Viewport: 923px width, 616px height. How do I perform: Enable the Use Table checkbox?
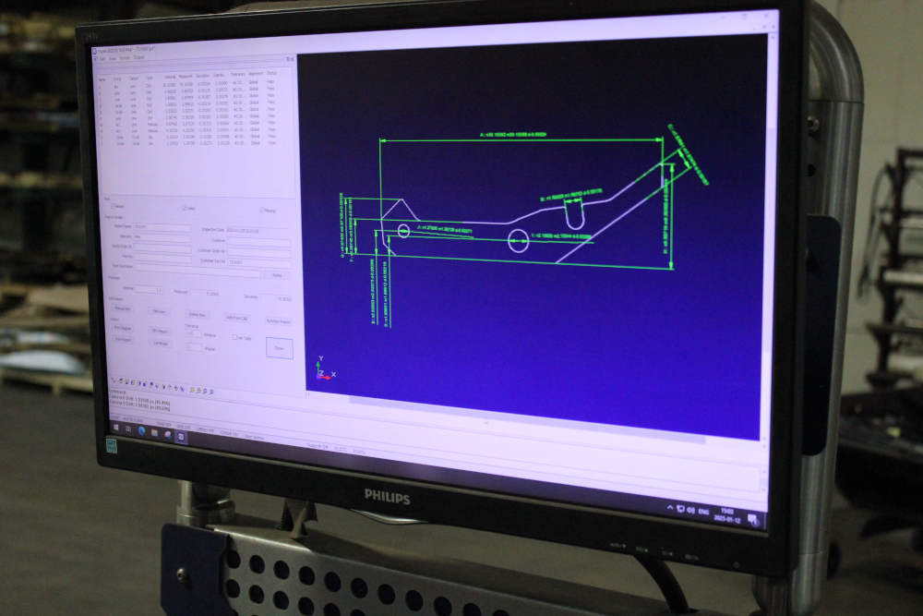pyautogui.click(x=234, y=337)
